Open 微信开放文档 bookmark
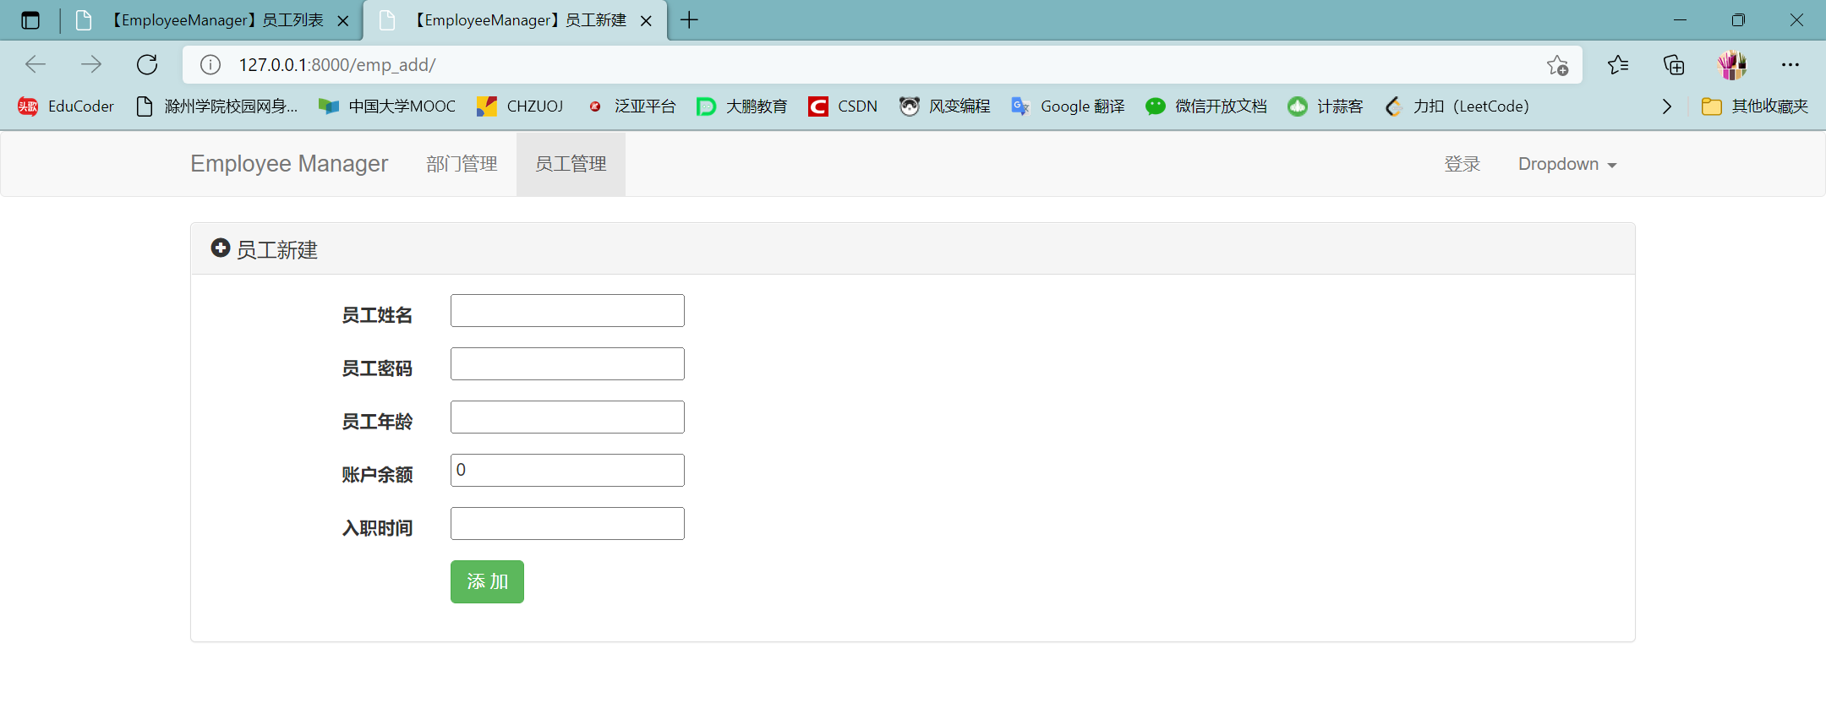Screen dimensions: 1826x709 tap(1206, 106)
